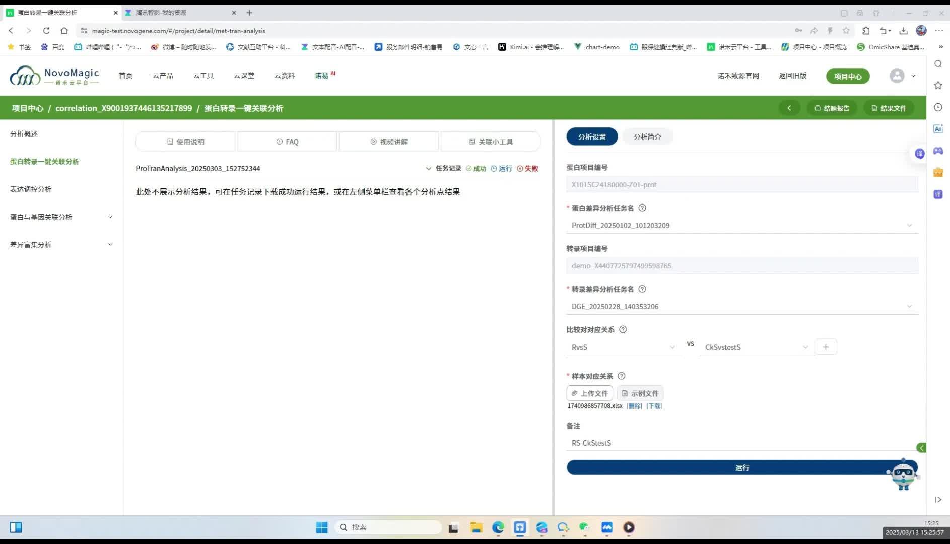Open the search magnifier in the sidebar
Screen dimensions: 950x544
(937, 64)
